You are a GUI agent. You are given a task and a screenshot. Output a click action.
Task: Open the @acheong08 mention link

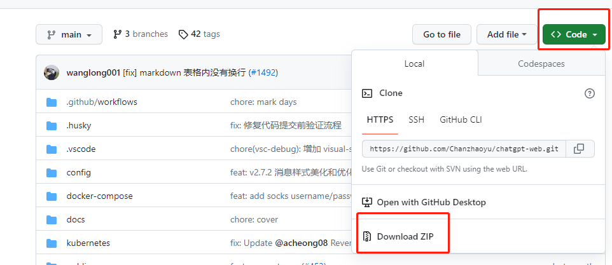(302, 243)
